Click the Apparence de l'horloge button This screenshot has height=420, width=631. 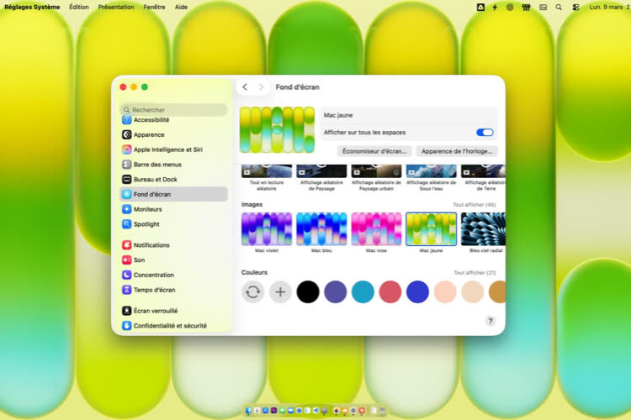point(457,151)
